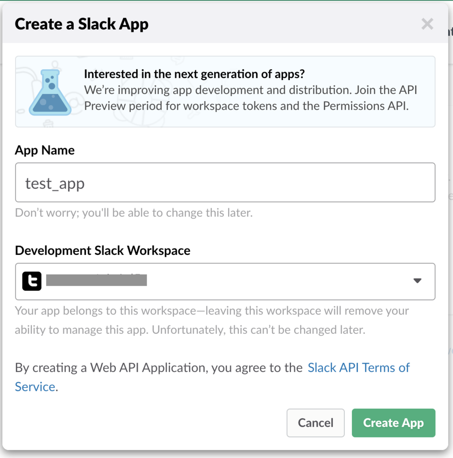This screenshot has height=458, width=453.
Task: Cancel the app creation dialog
Action: pyautogui.click(x=315, y=423)
